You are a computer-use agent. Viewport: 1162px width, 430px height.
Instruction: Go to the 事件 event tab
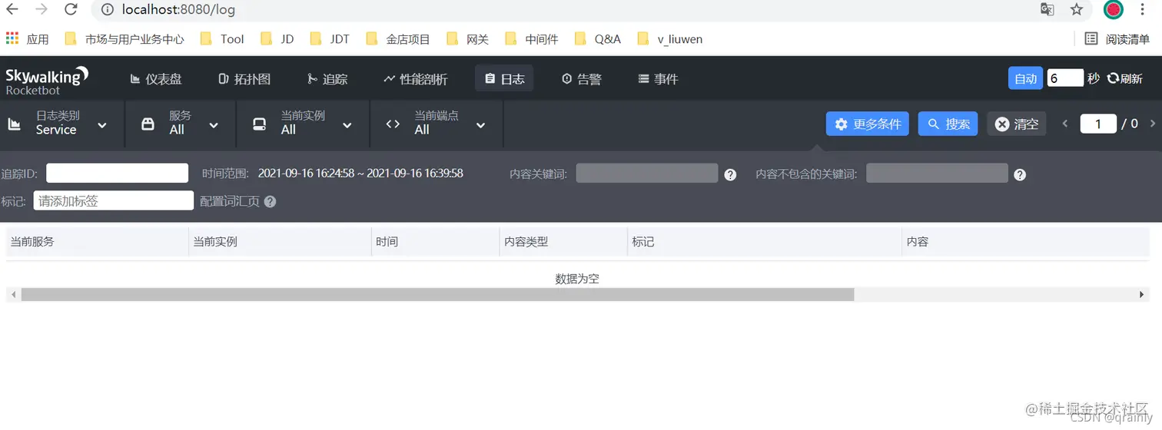[658, 79]
